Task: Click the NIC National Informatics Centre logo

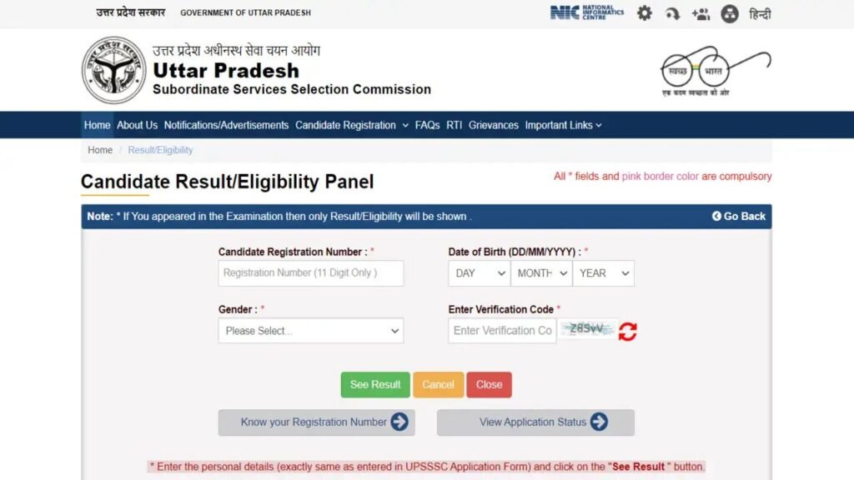Action: pyautogui.click(x=586, y=12)
